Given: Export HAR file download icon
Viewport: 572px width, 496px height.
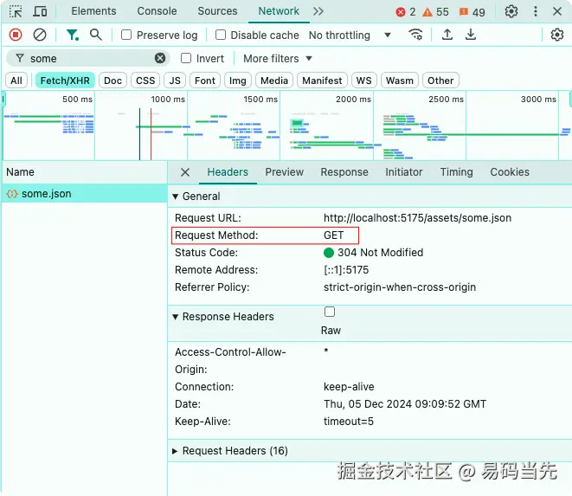Looking at the screenshot, I should point(471,35).
